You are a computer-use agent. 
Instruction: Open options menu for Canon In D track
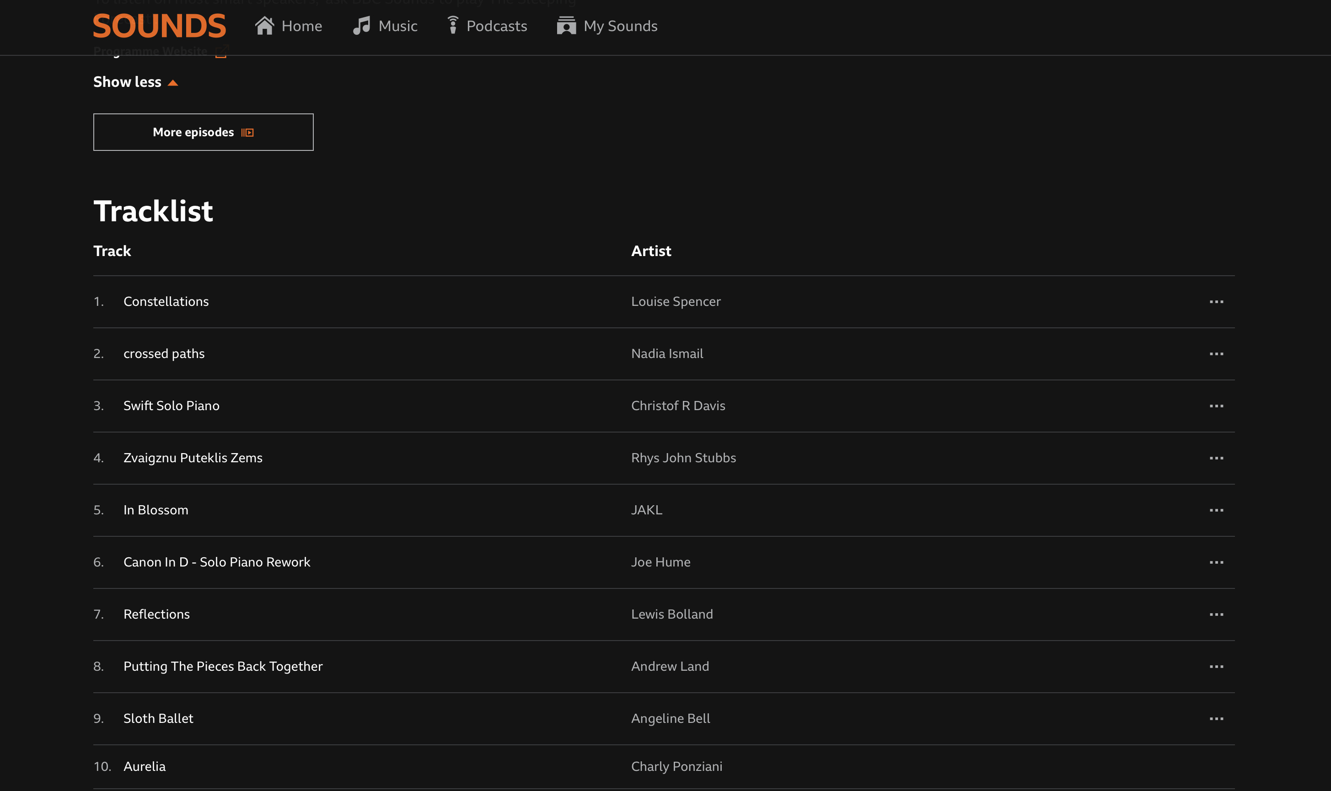click(1216, 562)
